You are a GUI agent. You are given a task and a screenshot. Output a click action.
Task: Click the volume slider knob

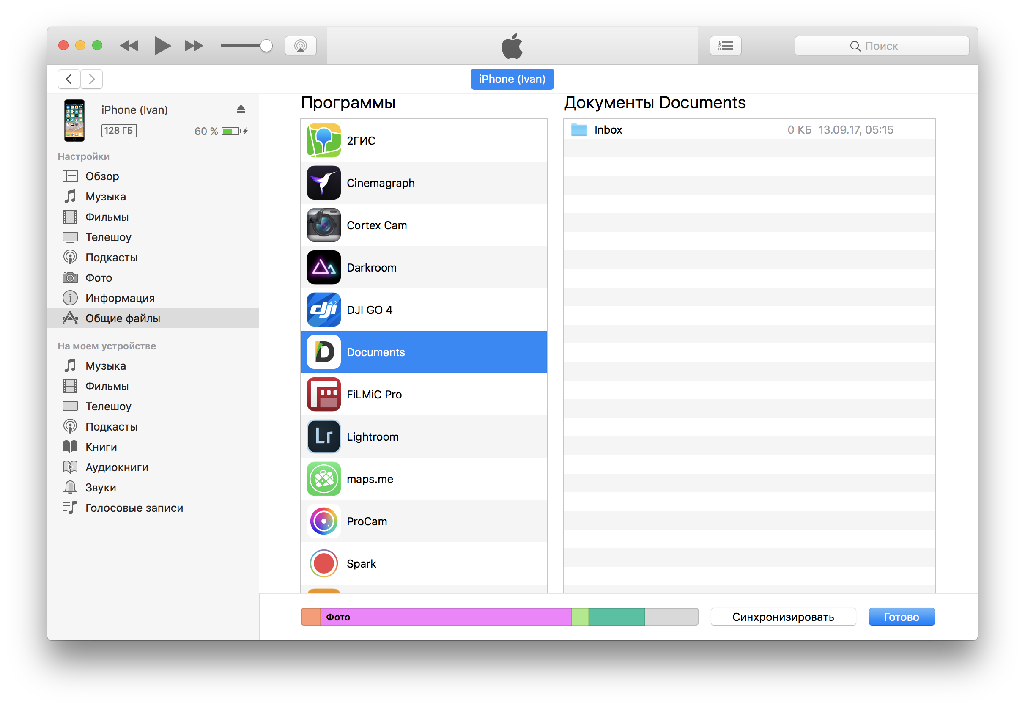coord(266,46)
